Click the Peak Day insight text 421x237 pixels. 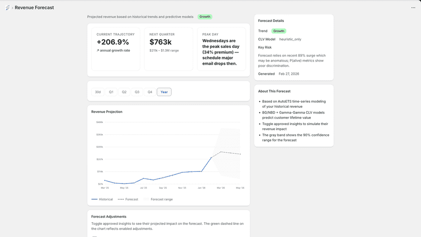click(221, 52)
